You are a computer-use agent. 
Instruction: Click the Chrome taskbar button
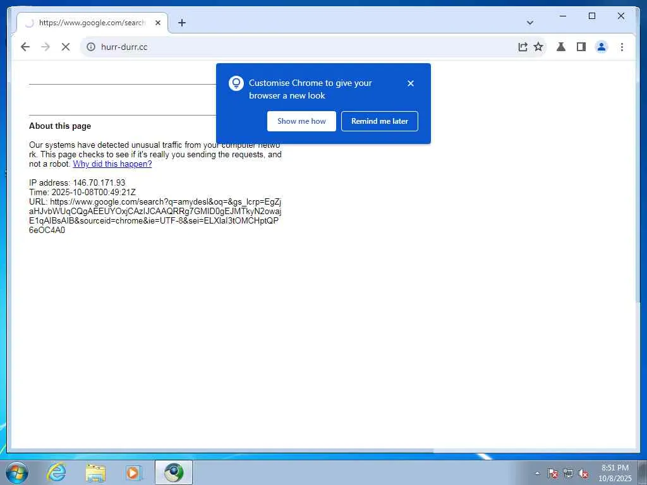pyautogui.click(x=174, y=472)
